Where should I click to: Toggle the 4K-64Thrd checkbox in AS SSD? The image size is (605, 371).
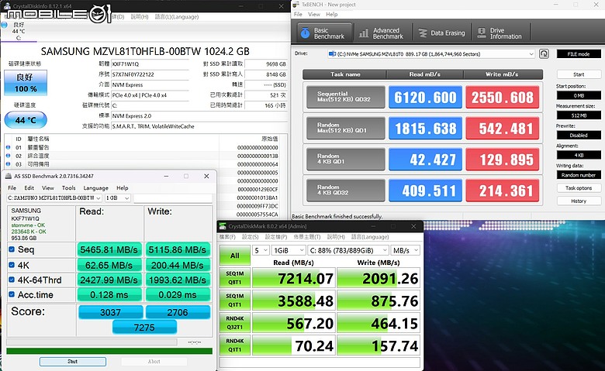coord(12,280)
